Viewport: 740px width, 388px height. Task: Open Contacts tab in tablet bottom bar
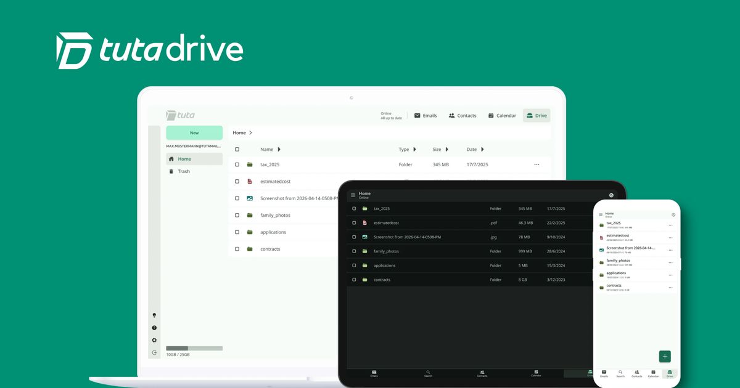[x=482, y=373]
